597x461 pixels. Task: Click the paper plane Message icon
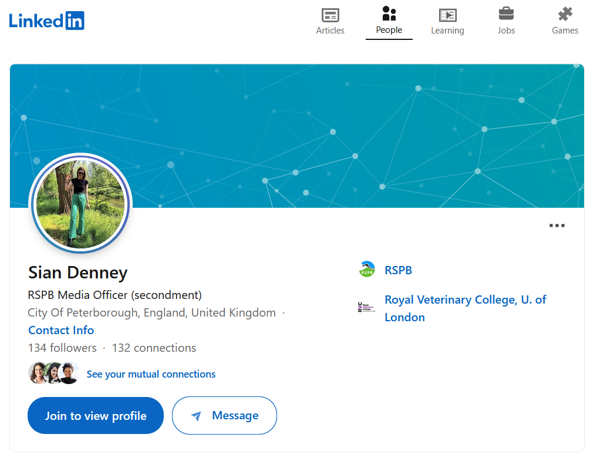(x=196, y=416)
